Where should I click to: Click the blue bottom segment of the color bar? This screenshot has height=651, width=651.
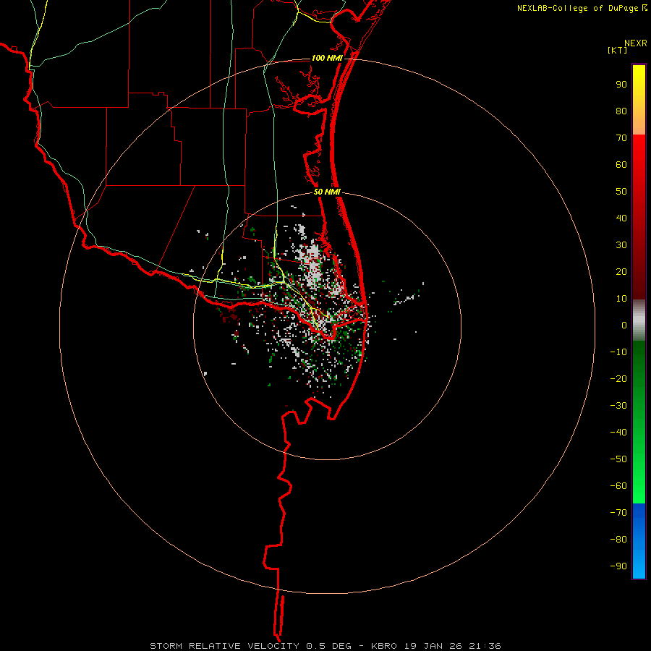point(639,541)
